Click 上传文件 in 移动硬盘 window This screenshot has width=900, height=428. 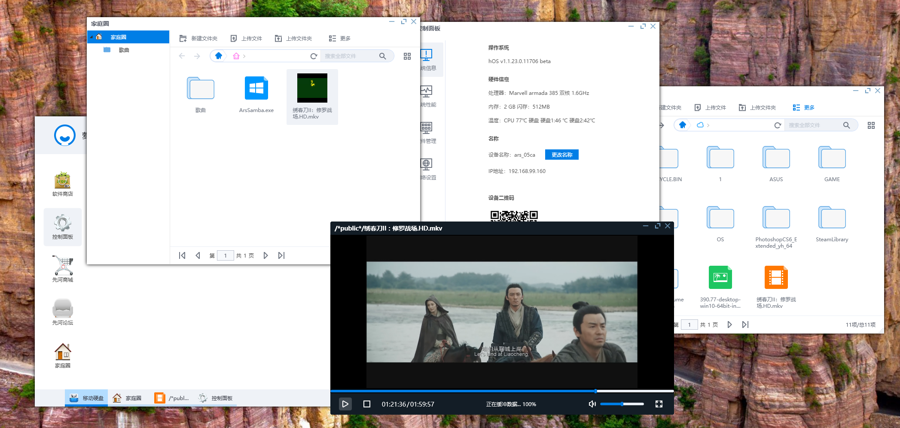(710, 108)
